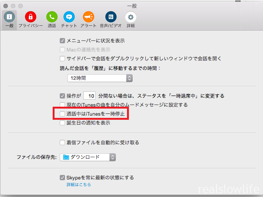
Task: Check 誕生日の通知を表示
Action: 62,123
